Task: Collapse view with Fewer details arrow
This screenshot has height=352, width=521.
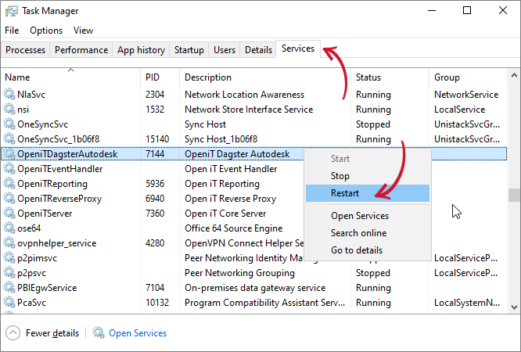Action: click(x=13, y=333)
